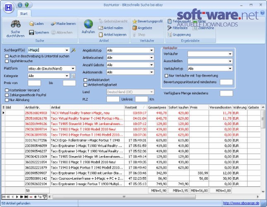Open Feldauswahl field selection
This screenshot has width=267, height=207.
pos(179,21)
